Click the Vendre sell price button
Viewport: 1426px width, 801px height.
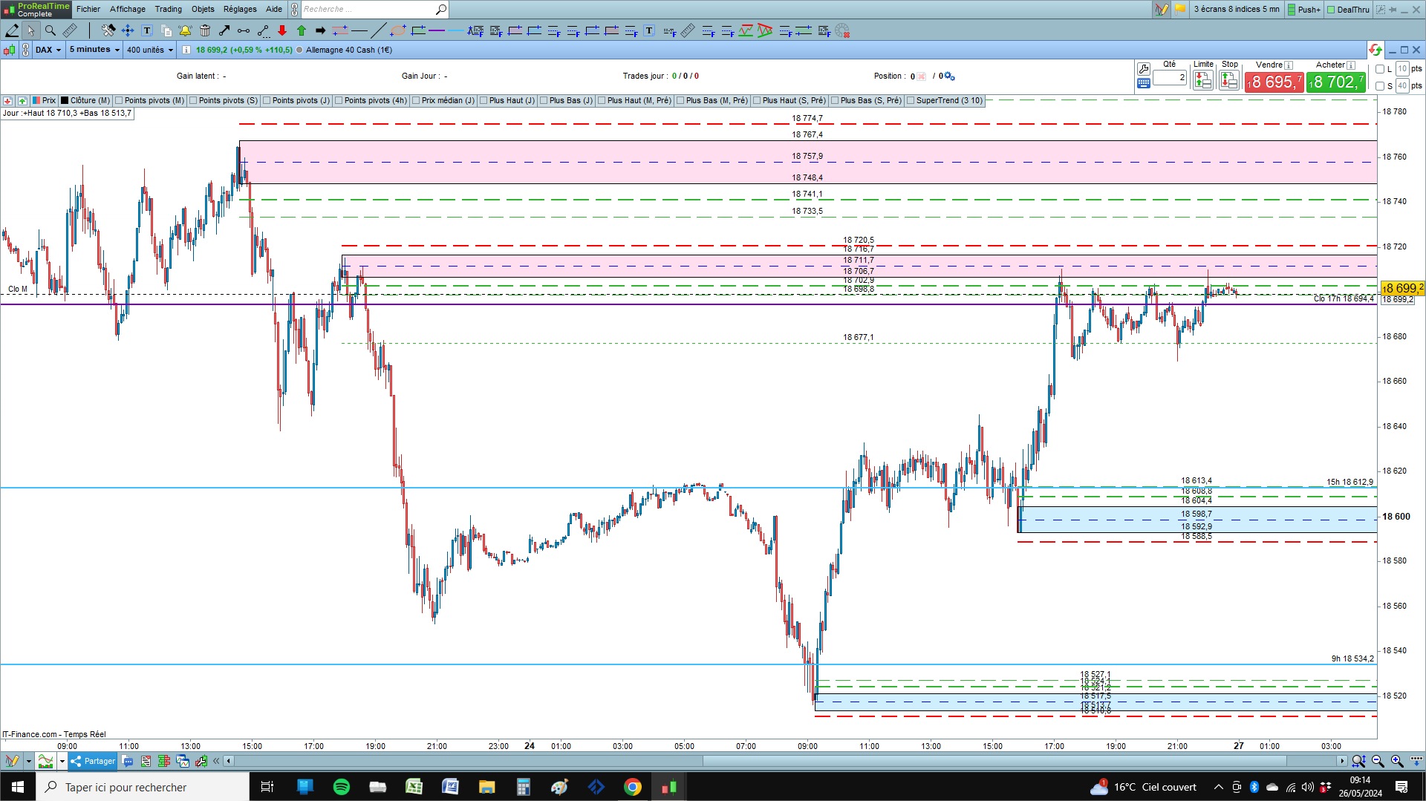1274,82
